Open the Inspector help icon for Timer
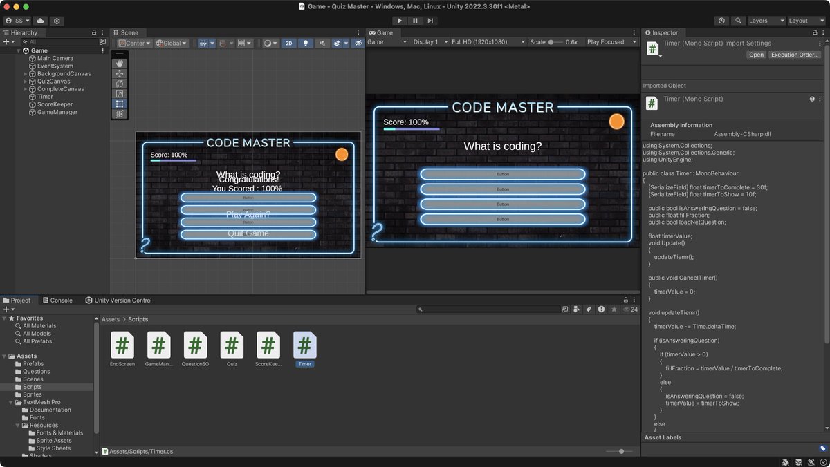Image resolution: width=830 pixels, height=467 pixels. tap(812, 99)
